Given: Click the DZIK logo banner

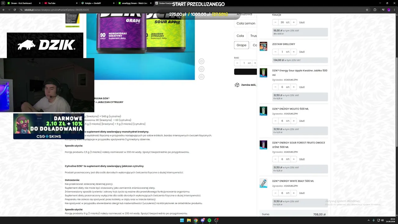Looking at the screenshot, I should [x=45, y=45].
